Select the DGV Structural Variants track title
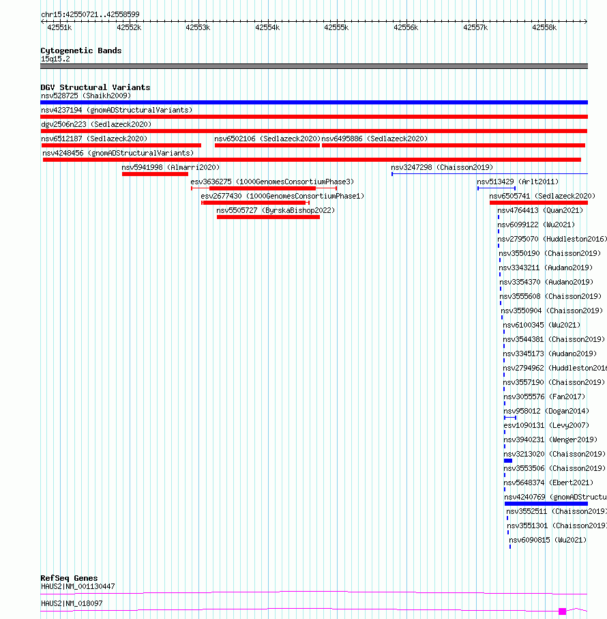Screen dimensions: 607x619 pos(95,87)
